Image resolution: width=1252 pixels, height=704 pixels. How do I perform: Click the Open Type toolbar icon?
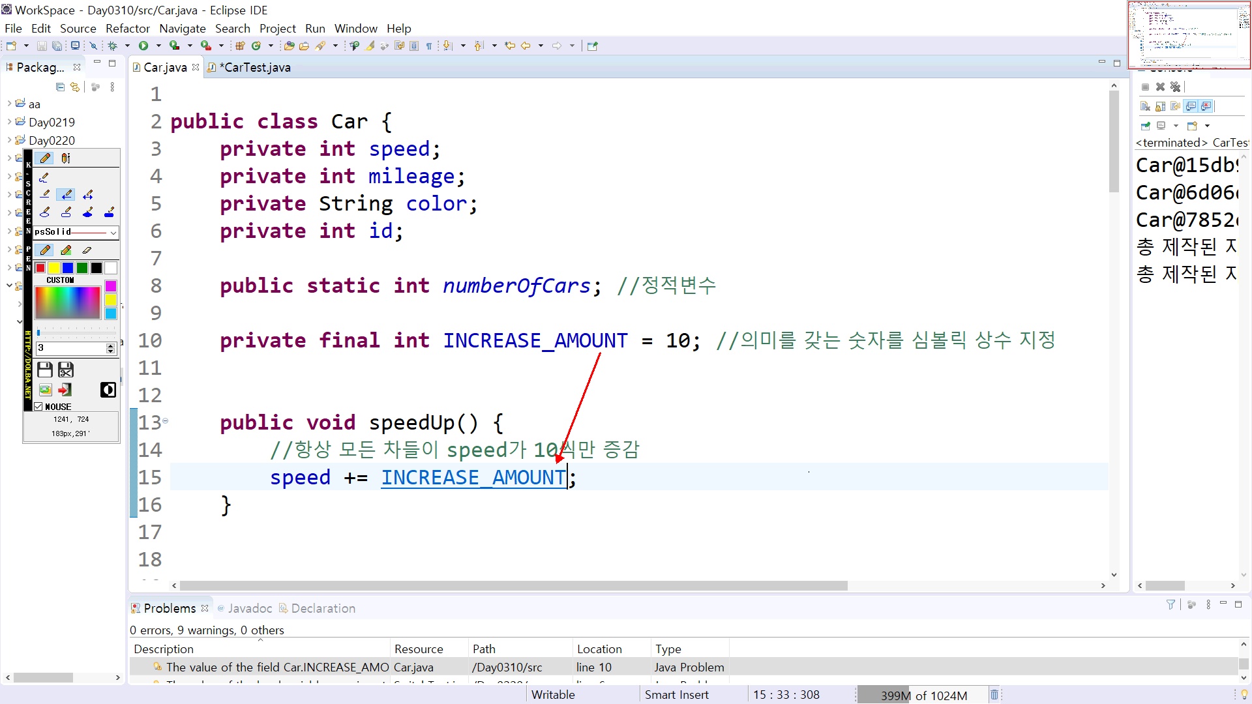289,46
